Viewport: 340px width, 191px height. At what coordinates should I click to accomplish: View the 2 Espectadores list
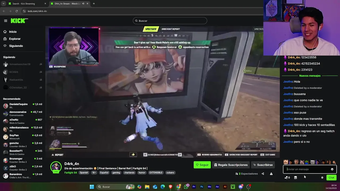(246, 174)
